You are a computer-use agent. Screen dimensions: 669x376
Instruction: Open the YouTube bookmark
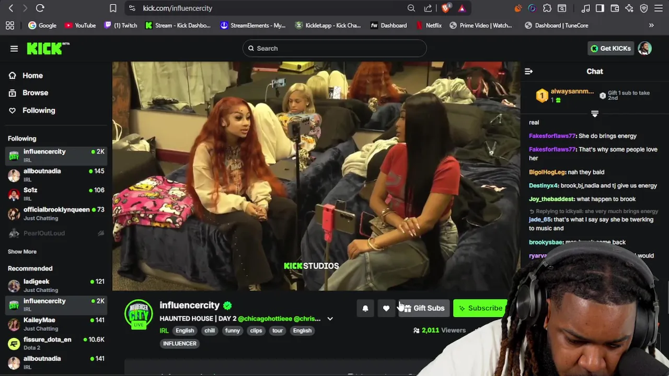coord(80,25)
